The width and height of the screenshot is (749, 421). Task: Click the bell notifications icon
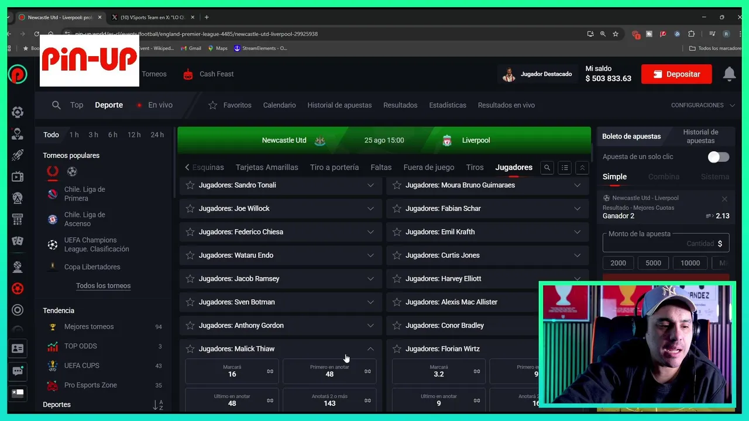pos(729,74)
